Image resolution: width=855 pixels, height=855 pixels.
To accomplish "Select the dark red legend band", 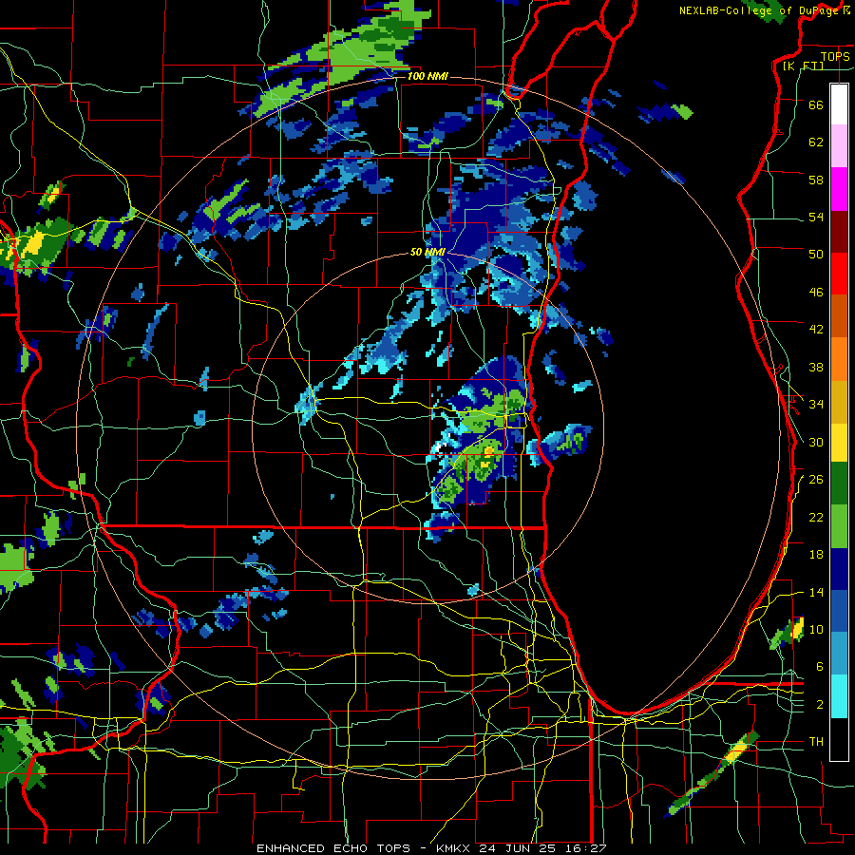I will click(x=839, y=231).
